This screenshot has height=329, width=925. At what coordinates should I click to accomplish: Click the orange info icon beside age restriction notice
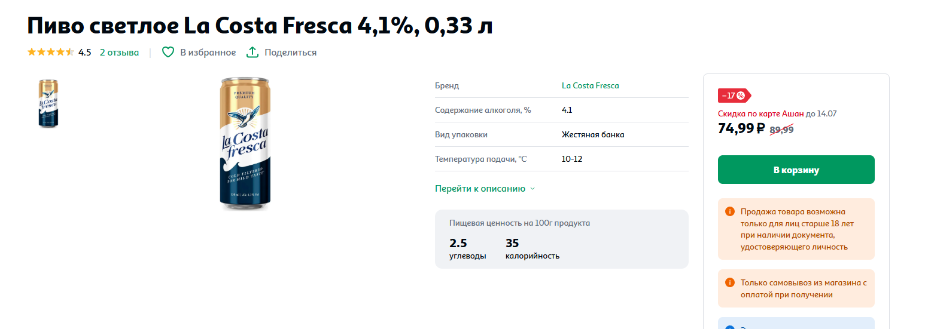729,211
